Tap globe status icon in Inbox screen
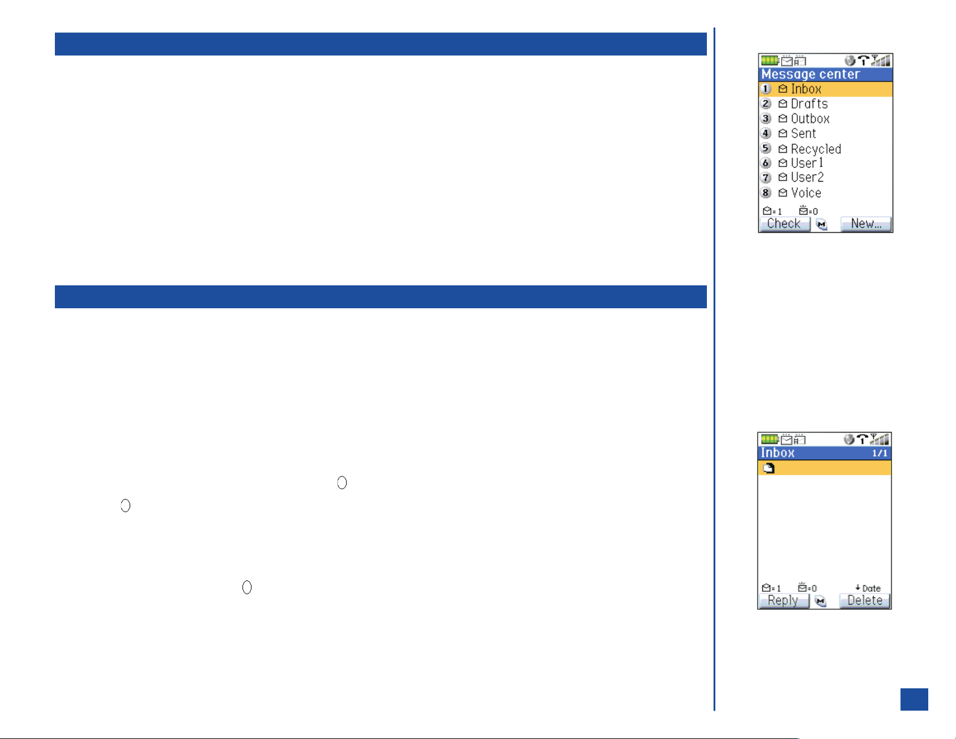The width and height of the screenshot is (956, 739). click(x=849, y=439)
